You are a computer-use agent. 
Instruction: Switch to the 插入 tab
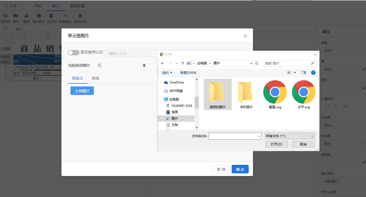click(x=56, y=6)
